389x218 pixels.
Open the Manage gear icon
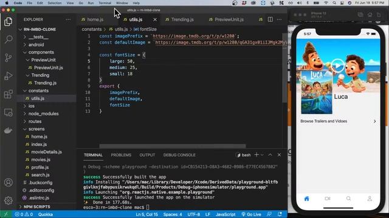coord(8,200)
